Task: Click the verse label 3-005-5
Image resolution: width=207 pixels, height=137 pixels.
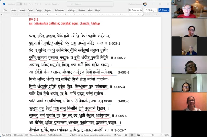Action: [124, 101]
